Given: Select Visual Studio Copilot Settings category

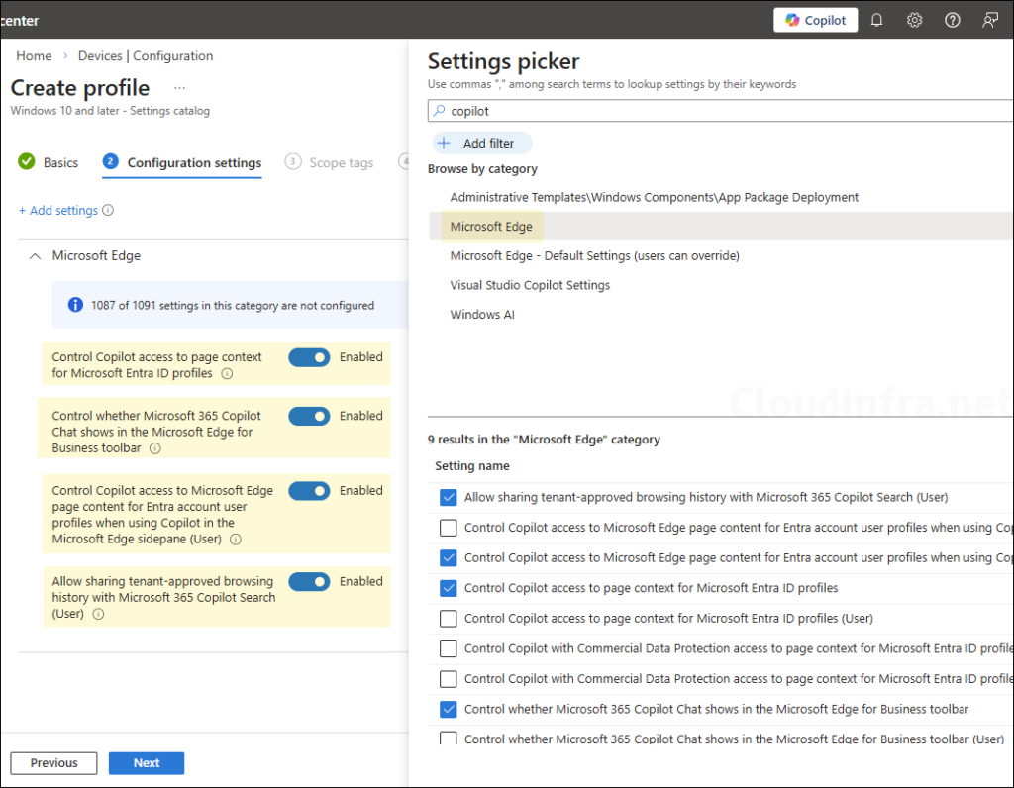Looking at the screenshot, I should (530, 285).
